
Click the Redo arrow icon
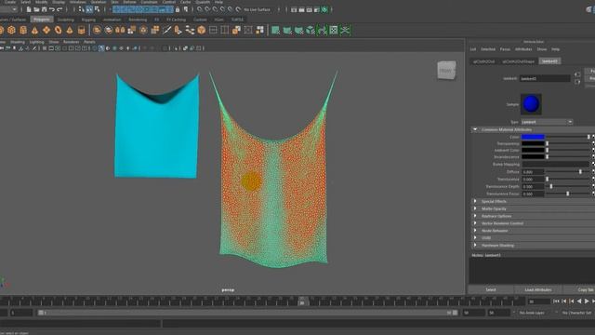tap(59, 9)
